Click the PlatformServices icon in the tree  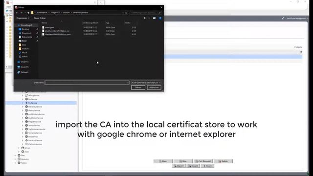point(26,144)
